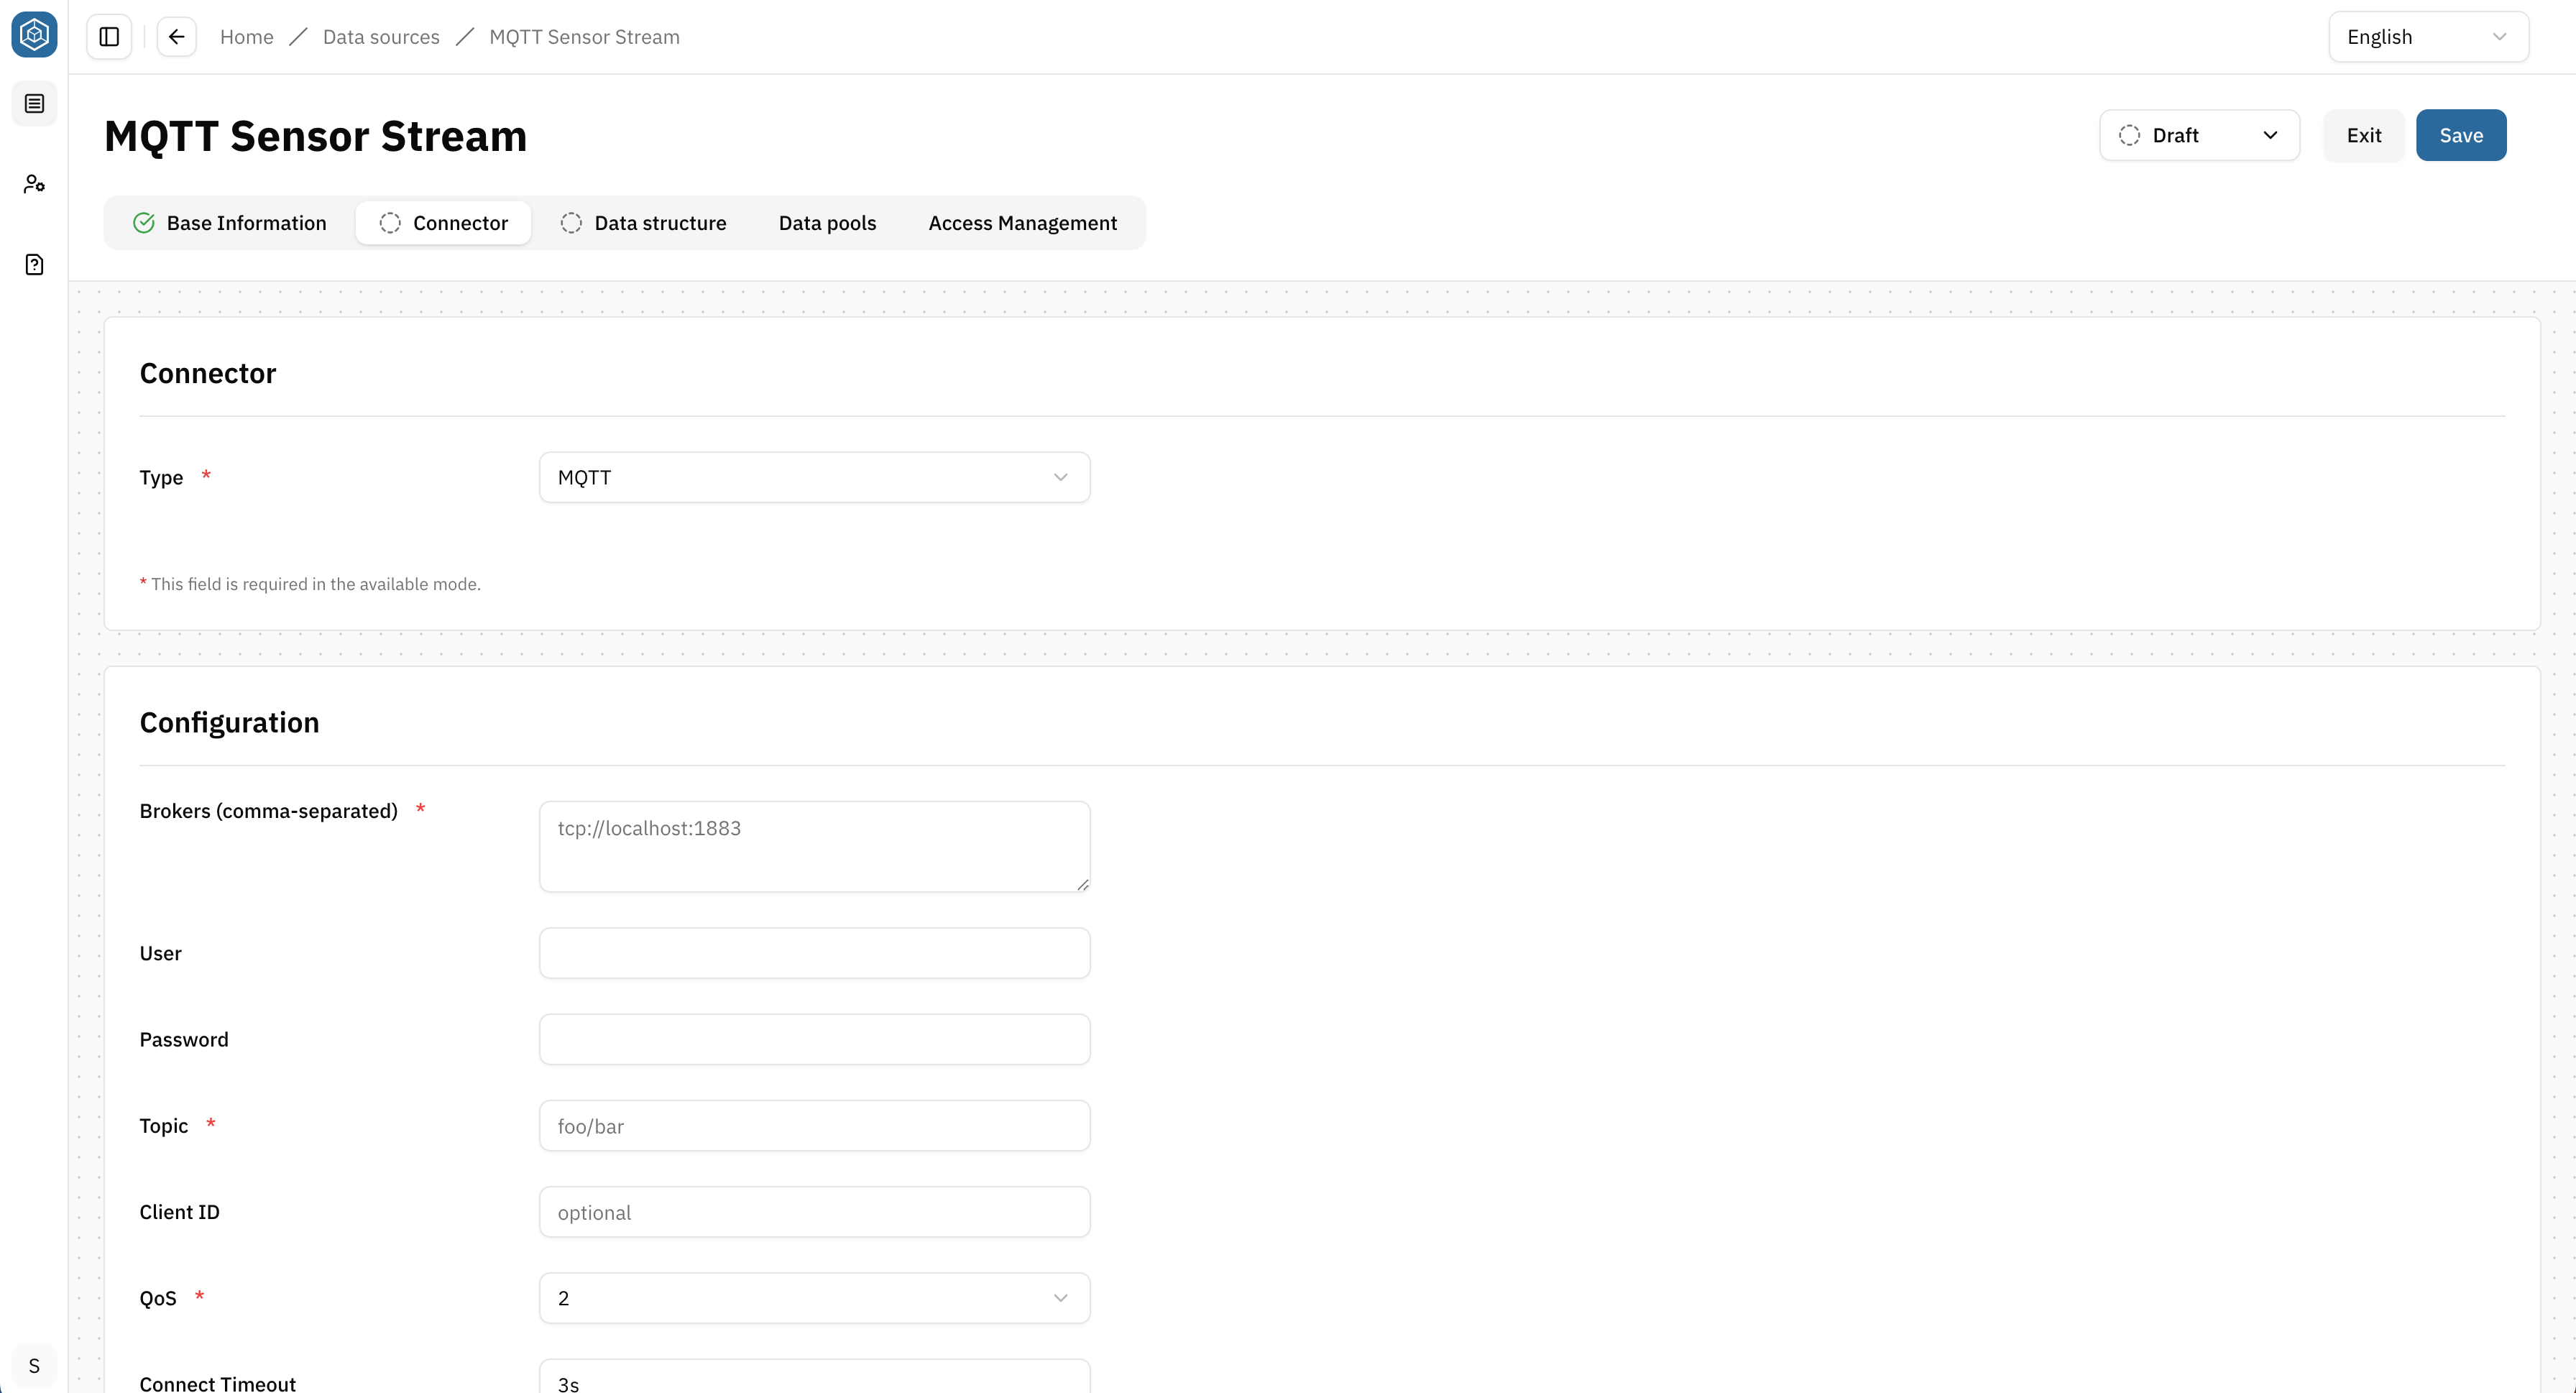Open the English language dropdown
The image size is (2576, 1393).
[x=2428, y=37]
